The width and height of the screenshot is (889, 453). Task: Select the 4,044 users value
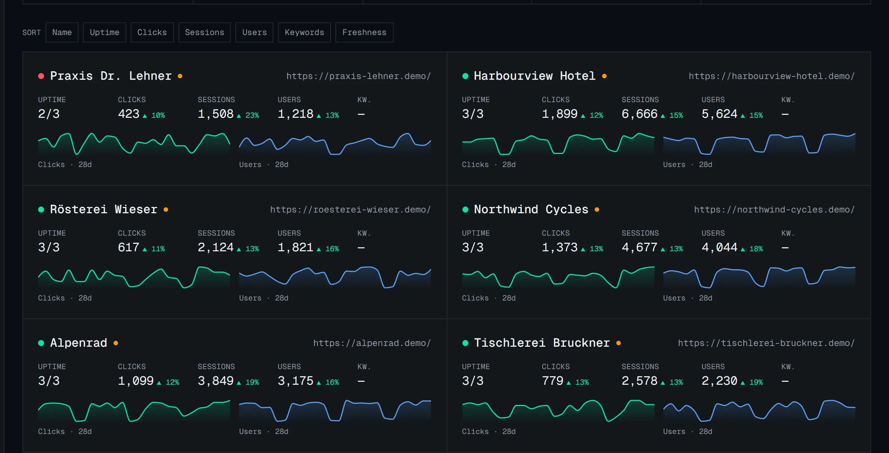pyautogui.click(x=719, y=247)
